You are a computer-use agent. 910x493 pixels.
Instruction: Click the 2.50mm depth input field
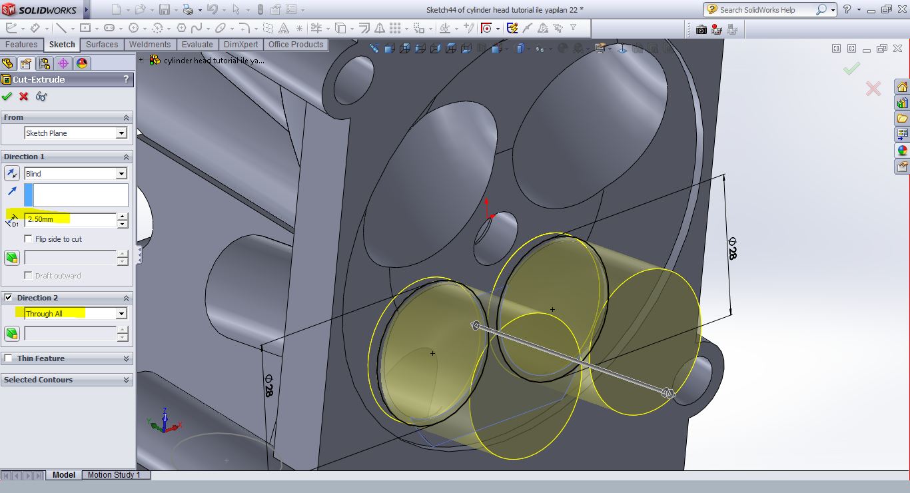[70, 219]
